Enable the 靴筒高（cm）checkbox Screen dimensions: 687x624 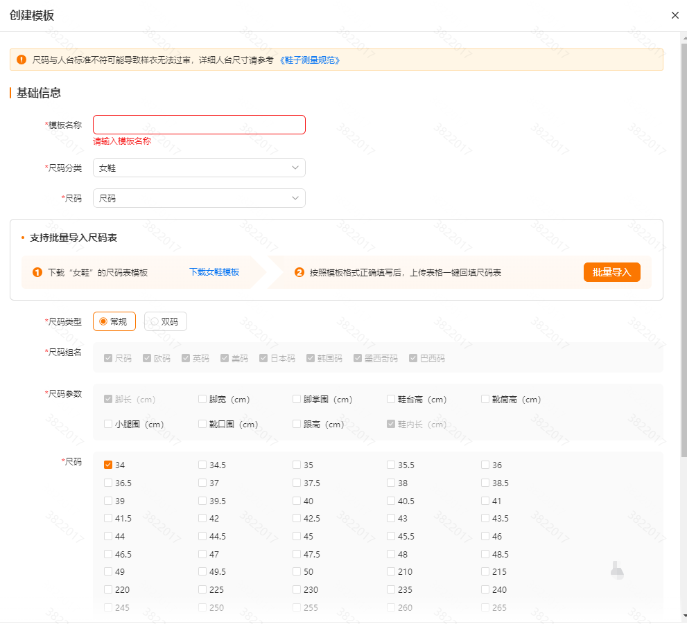[x=485, y=399]
